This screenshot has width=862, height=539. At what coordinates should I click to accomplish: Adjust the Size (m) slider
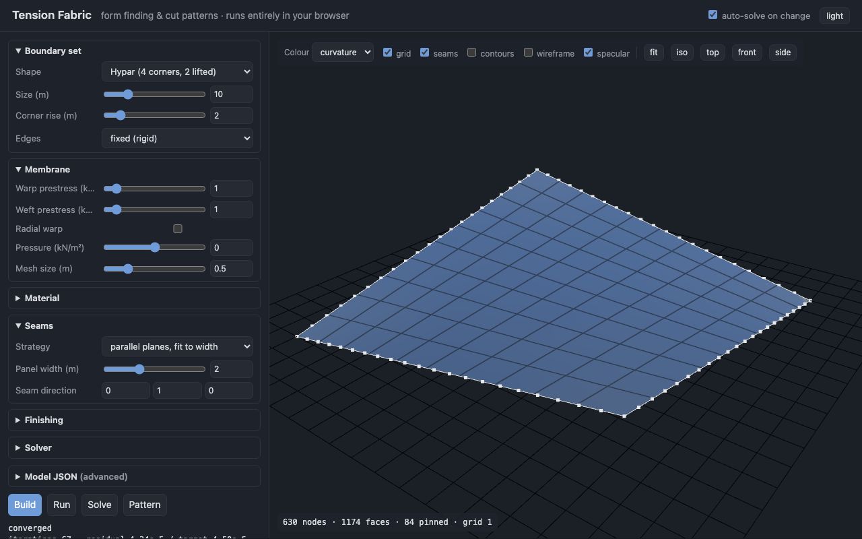(x=154, y=94)
